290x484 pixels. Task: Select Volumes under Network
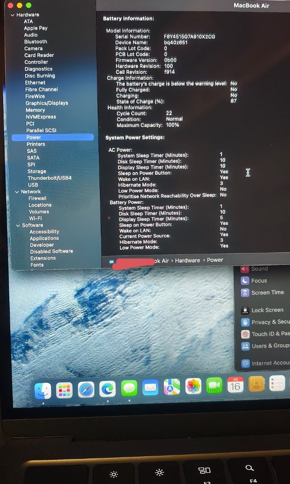(x=39, y=212)
